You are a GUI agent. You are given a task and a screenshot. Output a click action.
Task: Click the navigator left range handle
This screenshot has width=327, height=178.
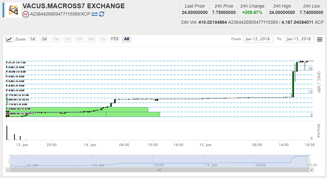(x=10, y=161)
